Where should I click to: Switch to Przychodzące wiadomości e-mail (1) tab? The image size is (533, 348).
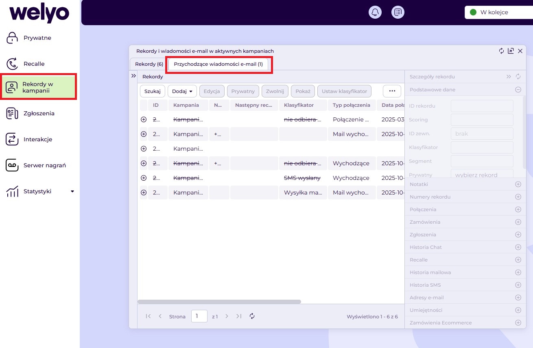click(x=218, y=64)
